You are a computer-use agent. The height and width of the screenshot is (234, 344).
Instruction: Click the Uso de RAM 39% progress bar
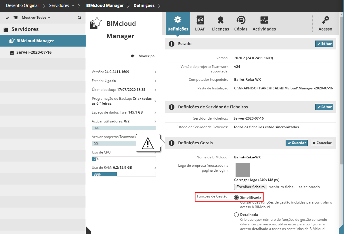(x=124, y=174)
